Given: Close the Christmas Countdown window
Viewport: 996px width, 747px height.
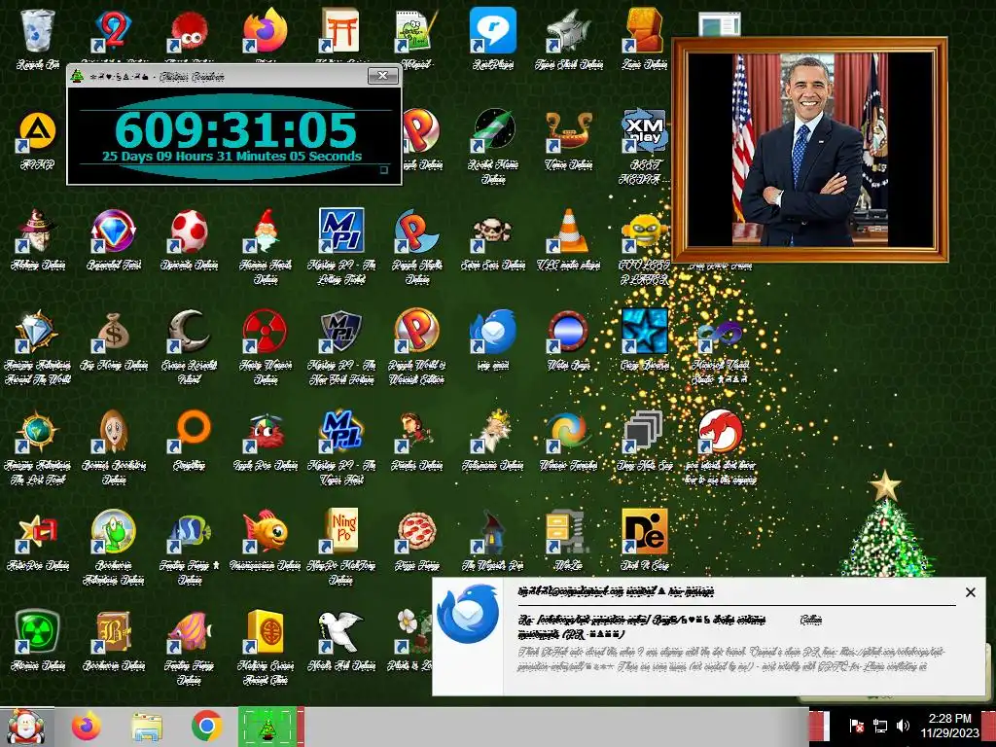Looking at the screenshot, I should [x=383, y=76].
